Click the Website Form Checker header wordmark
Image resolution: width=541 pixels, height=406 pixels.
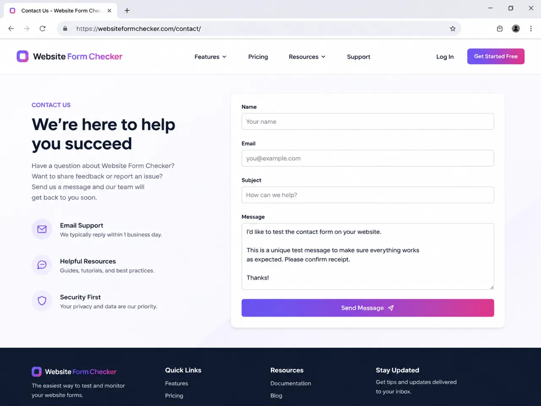[78, 56]
